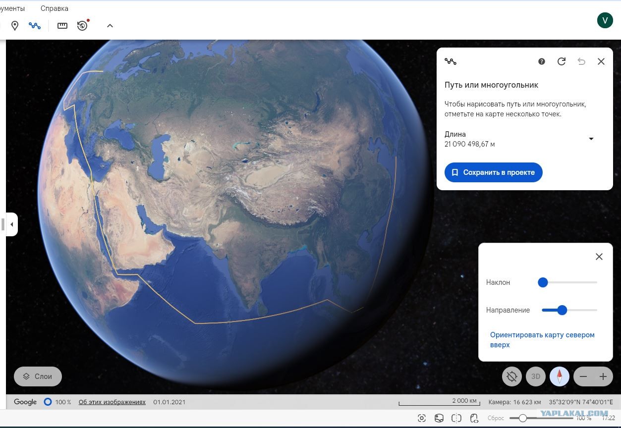
Task: Select the path or polygon drawing tool
Action: (x=35, y=26)
